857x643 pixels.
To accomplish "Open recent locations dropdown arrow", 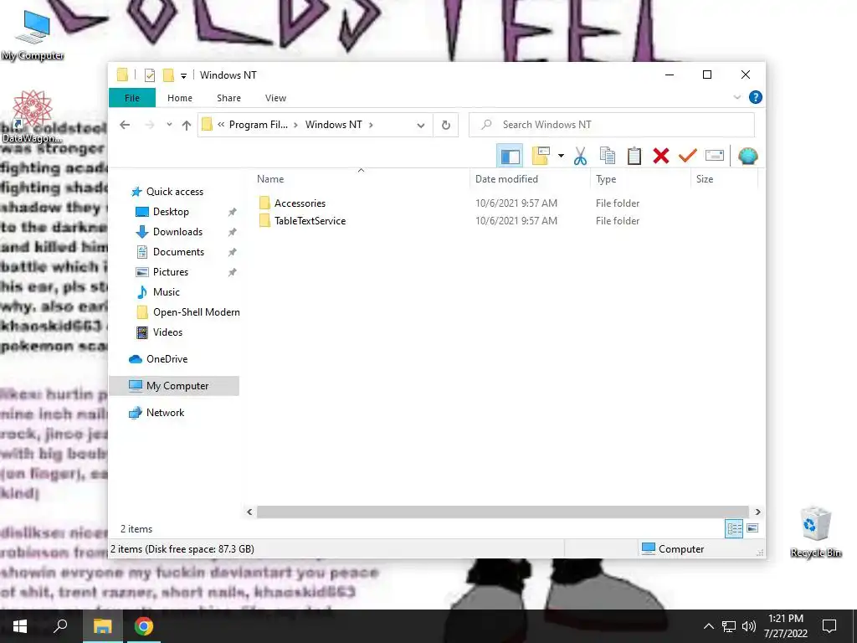I will tap(169, 125).
